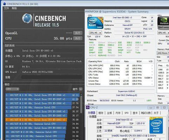Select rank 11 row scoring 33.98
This screenshot has height=140, width=169.
[42, 136]
